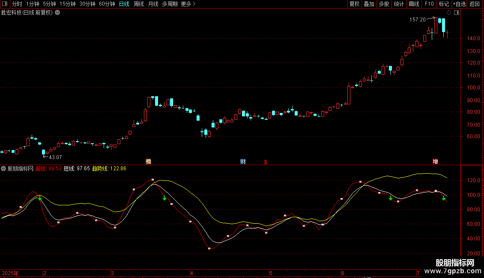Open indicator dropdown beside 股朋指标网
Image resolution: width=484 pixels, height=278 pixels.
(x=3, y=169)
